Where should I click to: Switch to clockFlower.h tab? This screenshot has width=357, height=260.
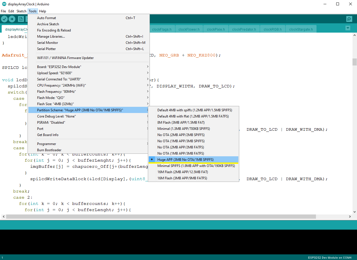189,29
